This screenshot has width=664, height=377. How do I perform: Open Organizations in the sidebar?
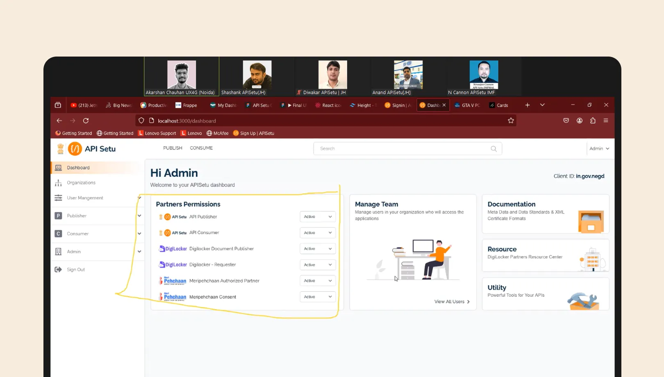click(x=81, y=183)
